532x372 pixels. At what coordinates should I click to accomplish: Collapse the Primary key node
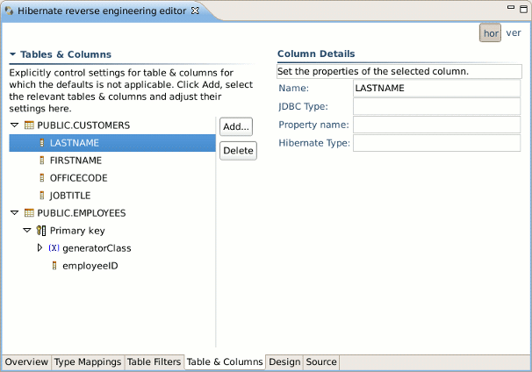(x=27, y=231)
